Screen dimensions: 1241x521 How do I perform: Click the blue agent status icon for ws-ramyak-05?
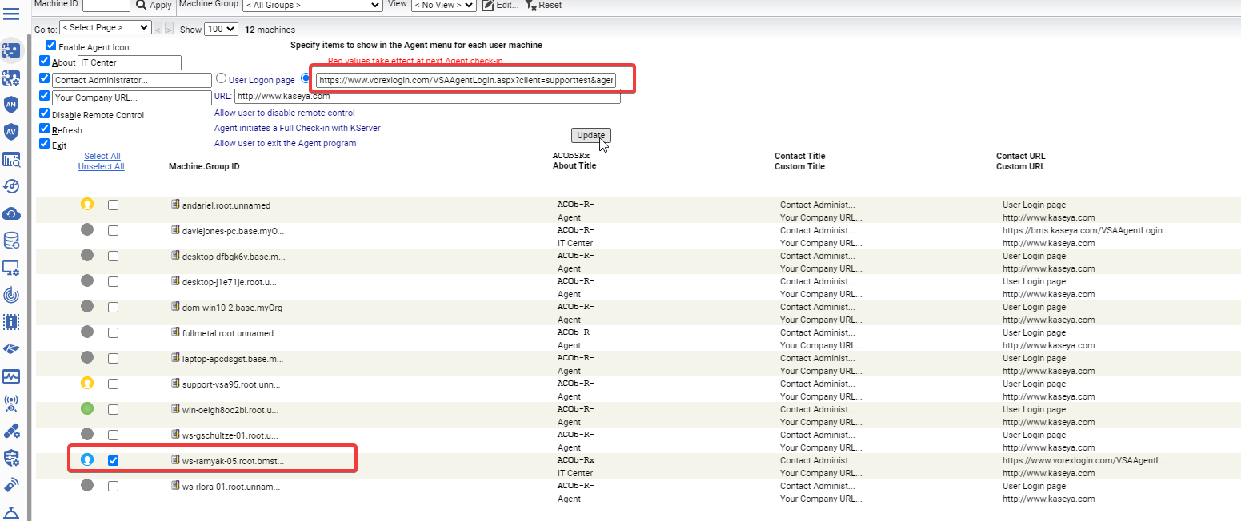[87, 460]
